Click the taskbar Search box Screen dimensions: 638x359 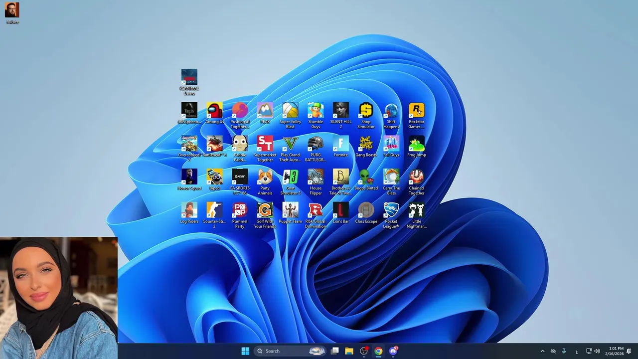click(x=290, y=351)
